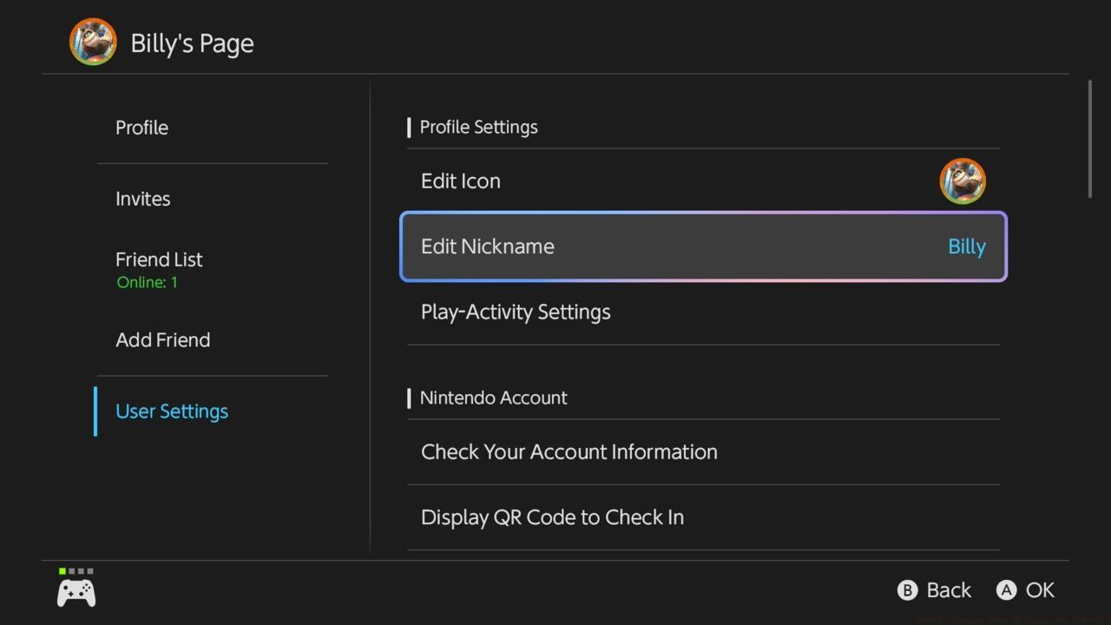1111x625 pixels.
Task: Switch to the Invites section
Action: coord(143,199)
